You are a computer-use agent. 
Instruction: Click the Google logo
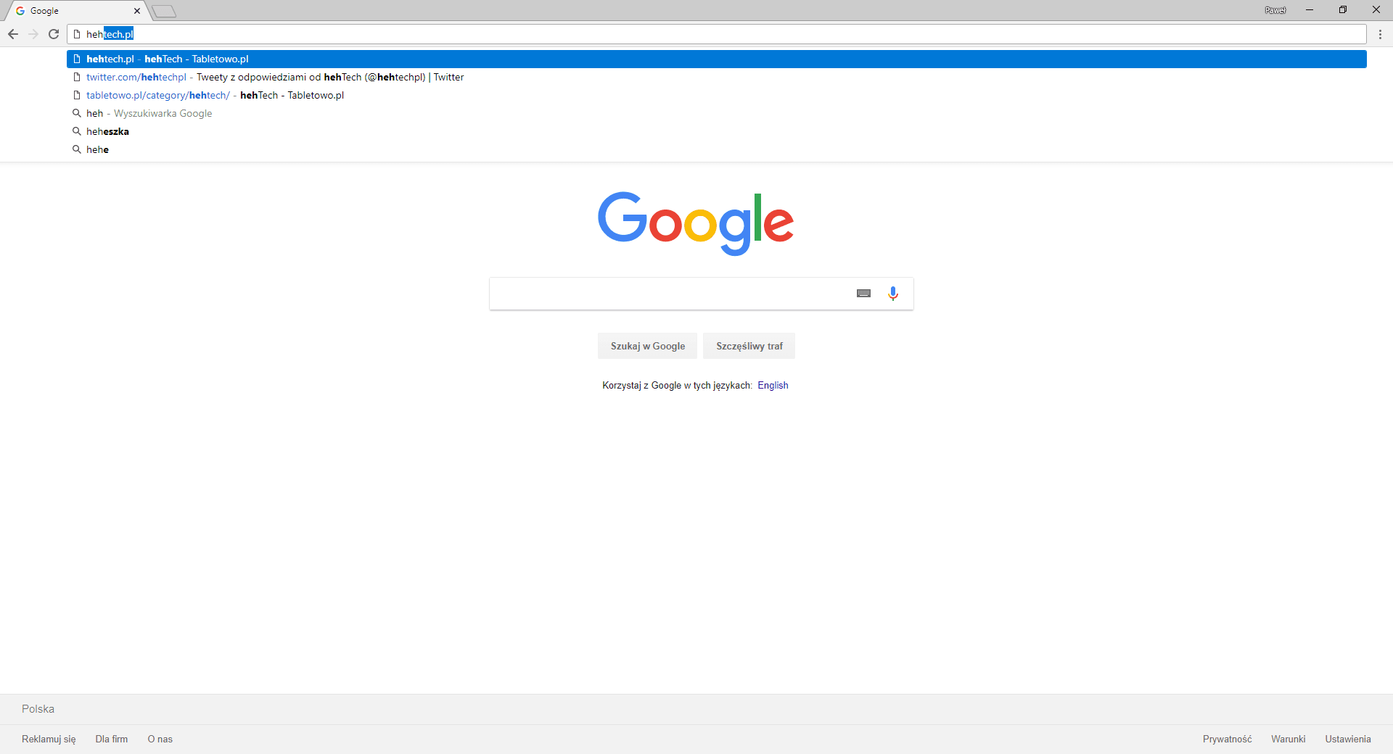[x=696, y=223]
